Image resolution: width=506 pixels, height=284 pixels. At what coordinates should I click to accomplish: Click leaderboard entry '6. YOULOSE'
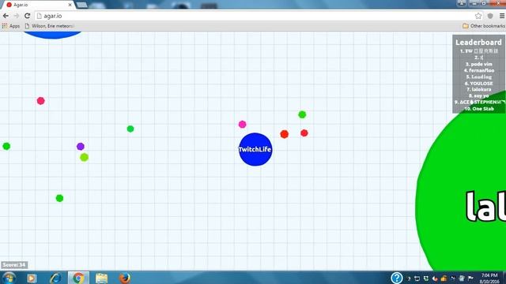coord(479,83)
